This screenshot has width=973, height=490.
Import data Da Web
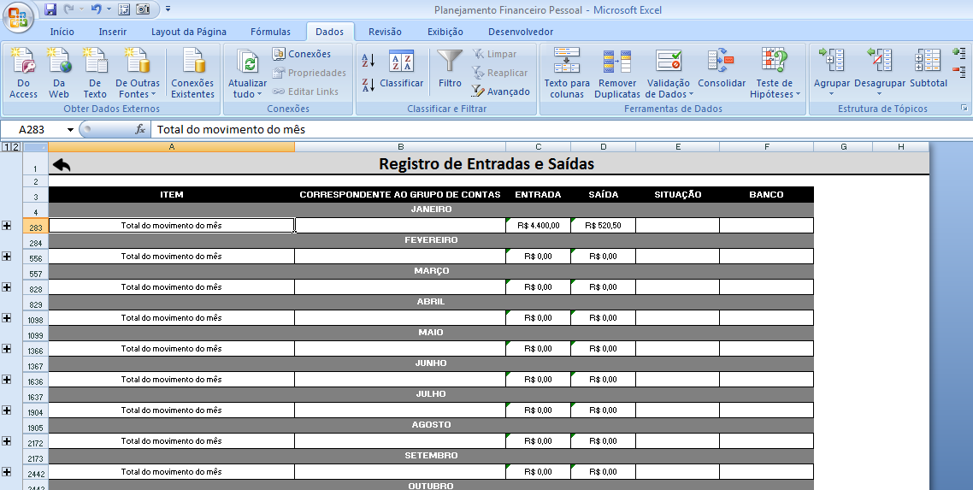[59, 74]
